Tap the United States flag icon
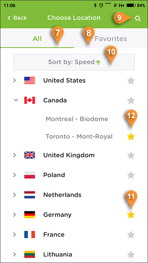 click(x=29, y=80)
